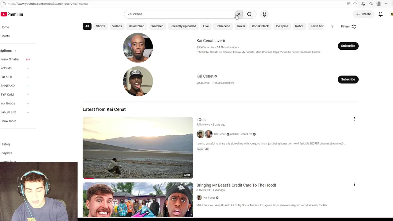Open options for the Mr Beast's Credit Card video
The width and height of the screenshot is (393, 221).
click(354, 184)
